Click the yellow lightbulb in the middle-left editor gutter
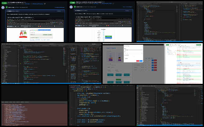 [x=21, y=63]
